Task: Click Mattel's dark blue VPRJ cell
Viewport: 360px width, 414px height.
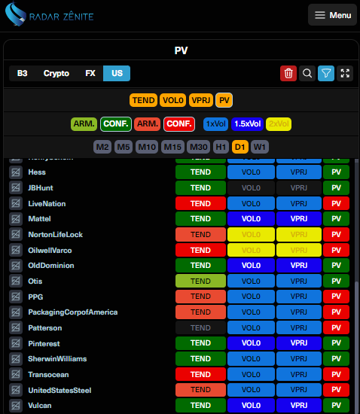Action: click(299, 218)
